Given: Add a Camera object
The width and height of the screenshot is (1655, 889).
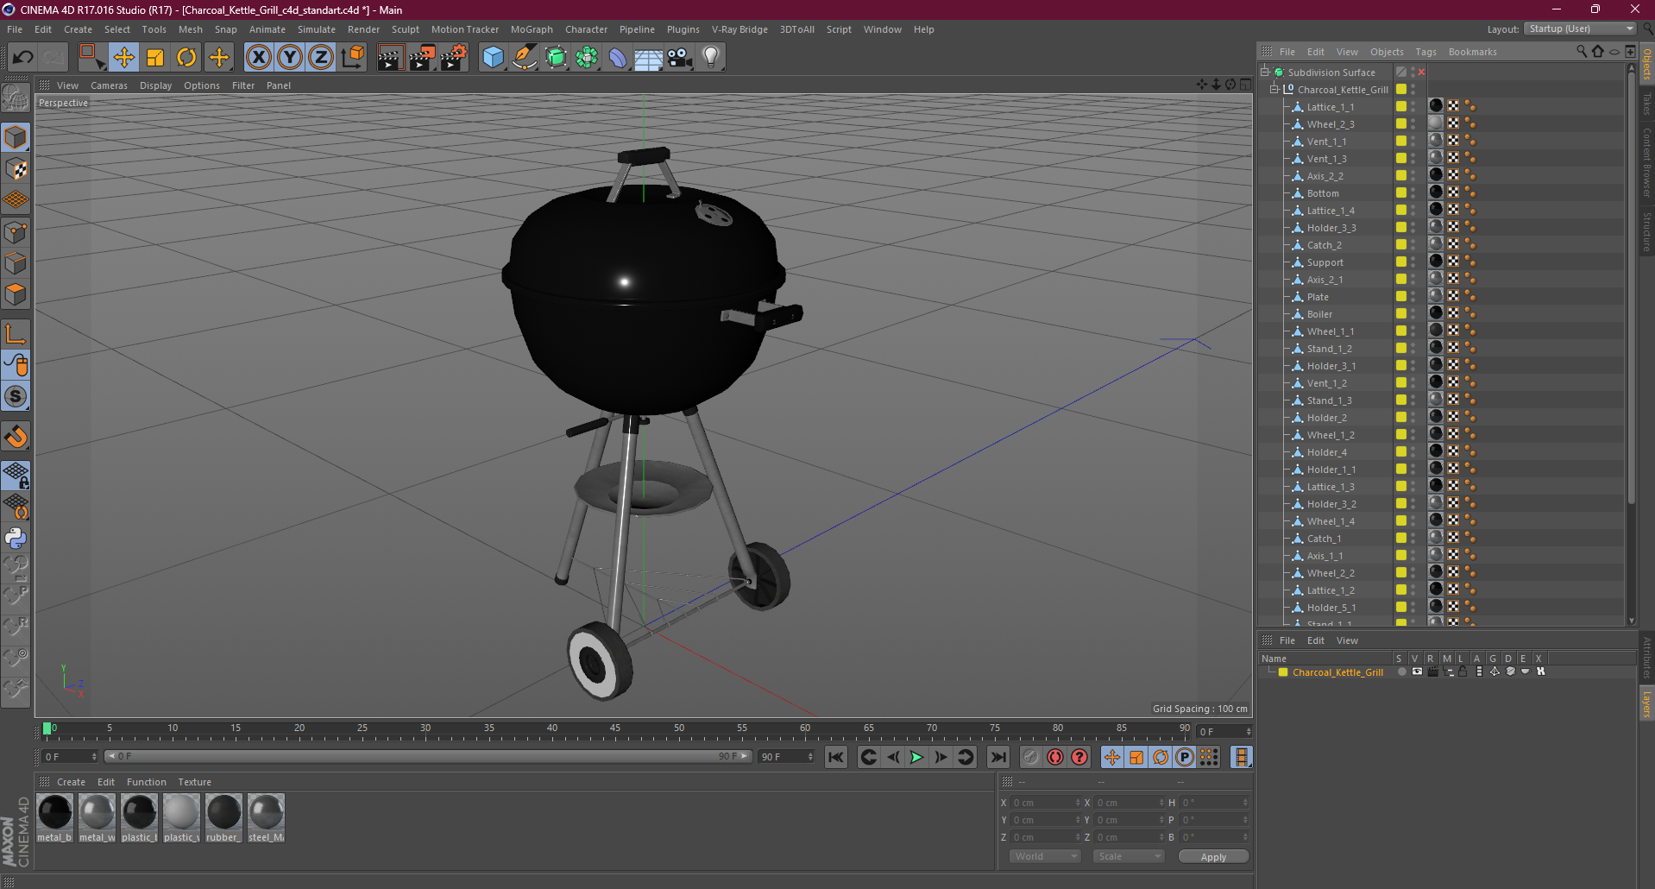Looking at the screenshot, I should pos(680,57).
